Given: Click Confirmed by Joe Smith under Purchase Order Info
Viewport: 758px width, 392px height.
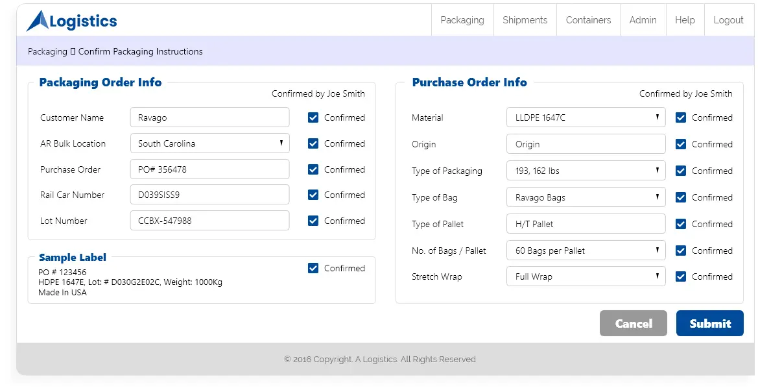Looking at the screenshot, I should (685, 93).
